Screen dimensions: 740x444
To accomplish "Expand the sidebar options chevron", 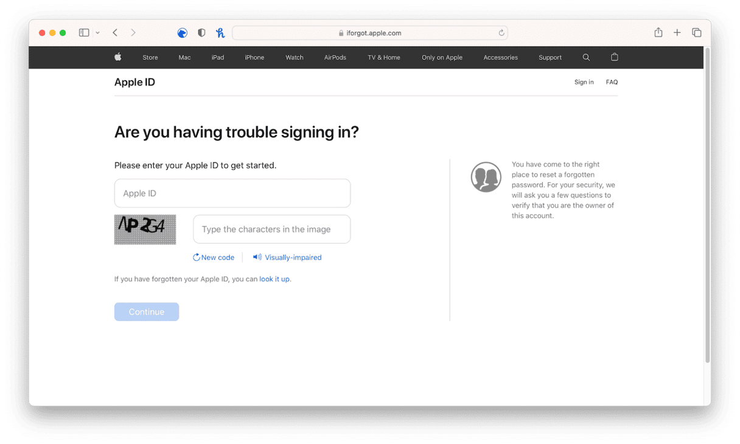I will 97,33.
